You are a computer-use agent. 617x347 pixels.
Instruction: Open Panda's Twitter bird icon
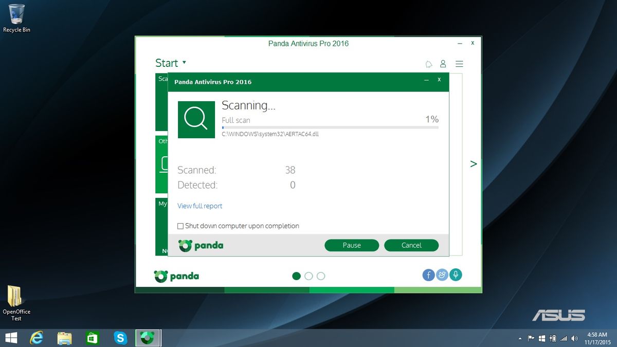click(x=442, y=275)
